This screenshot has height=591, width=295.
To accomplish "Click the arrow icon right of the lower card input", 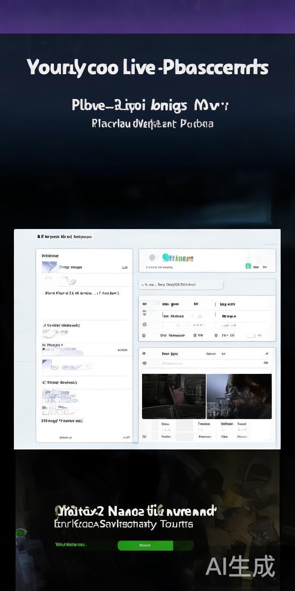I will [x=266, y=363].
